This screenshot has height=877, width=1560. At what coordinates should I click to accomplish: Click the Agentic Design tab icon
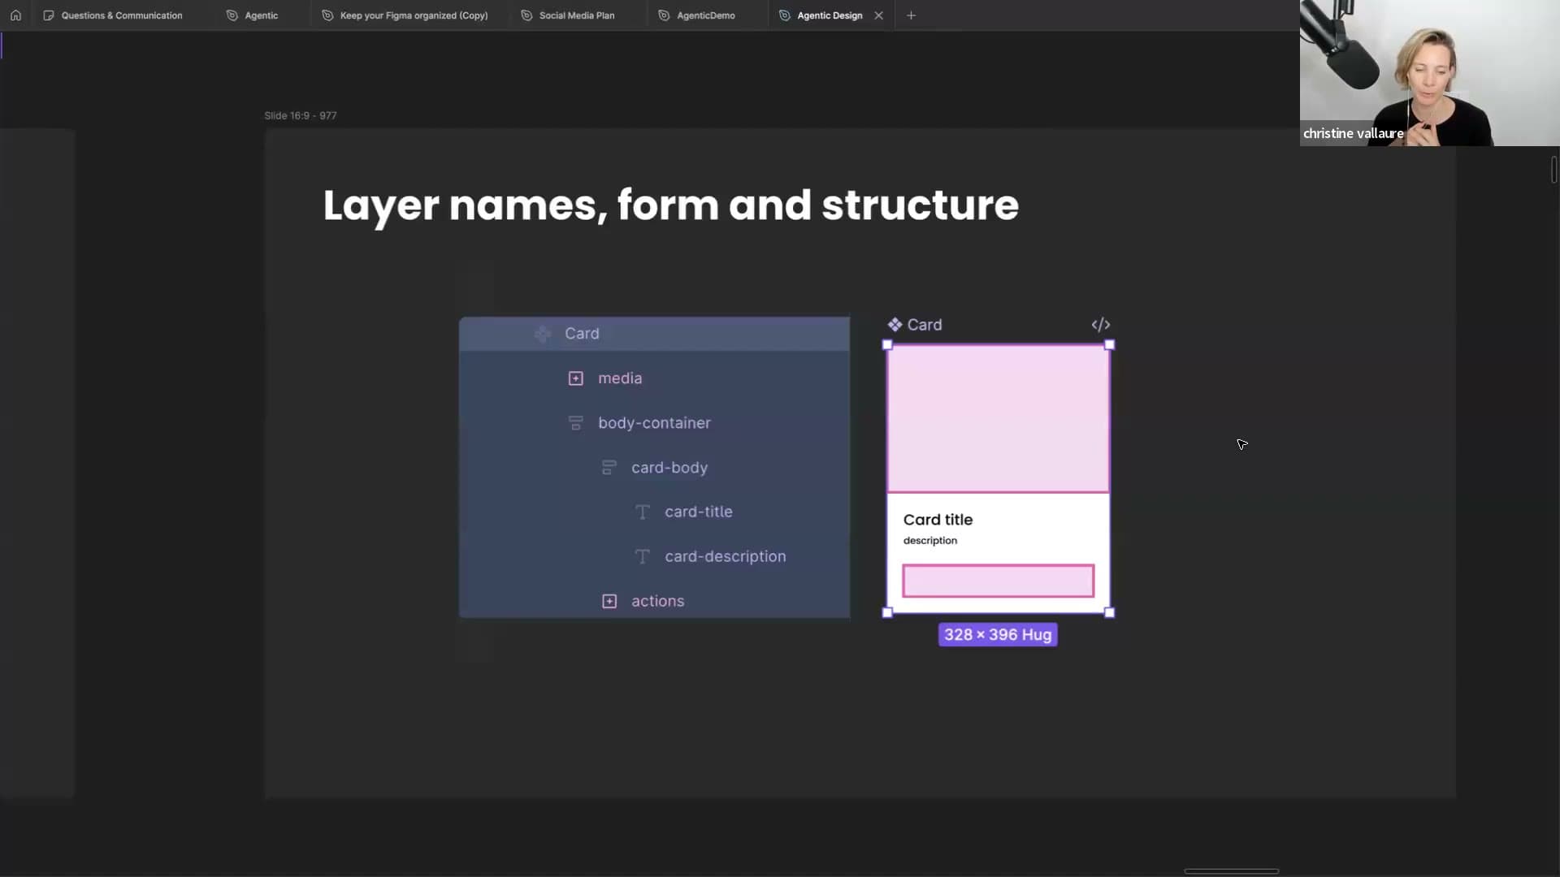785,15
